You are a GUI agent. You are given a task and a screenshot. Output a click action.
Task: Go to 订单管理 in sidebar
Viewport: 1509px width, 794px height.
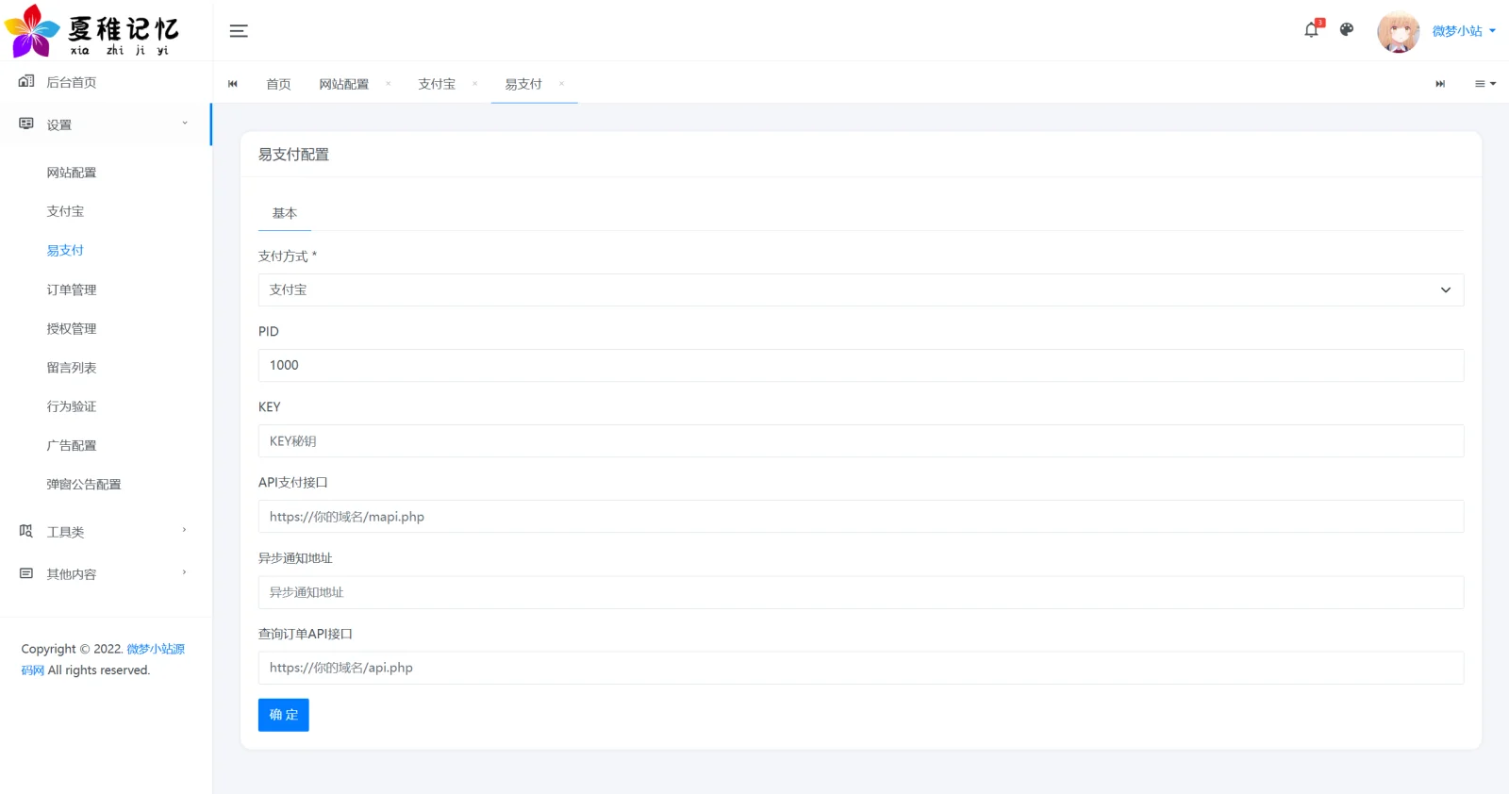pyautogui.click(x=72, y=289)
